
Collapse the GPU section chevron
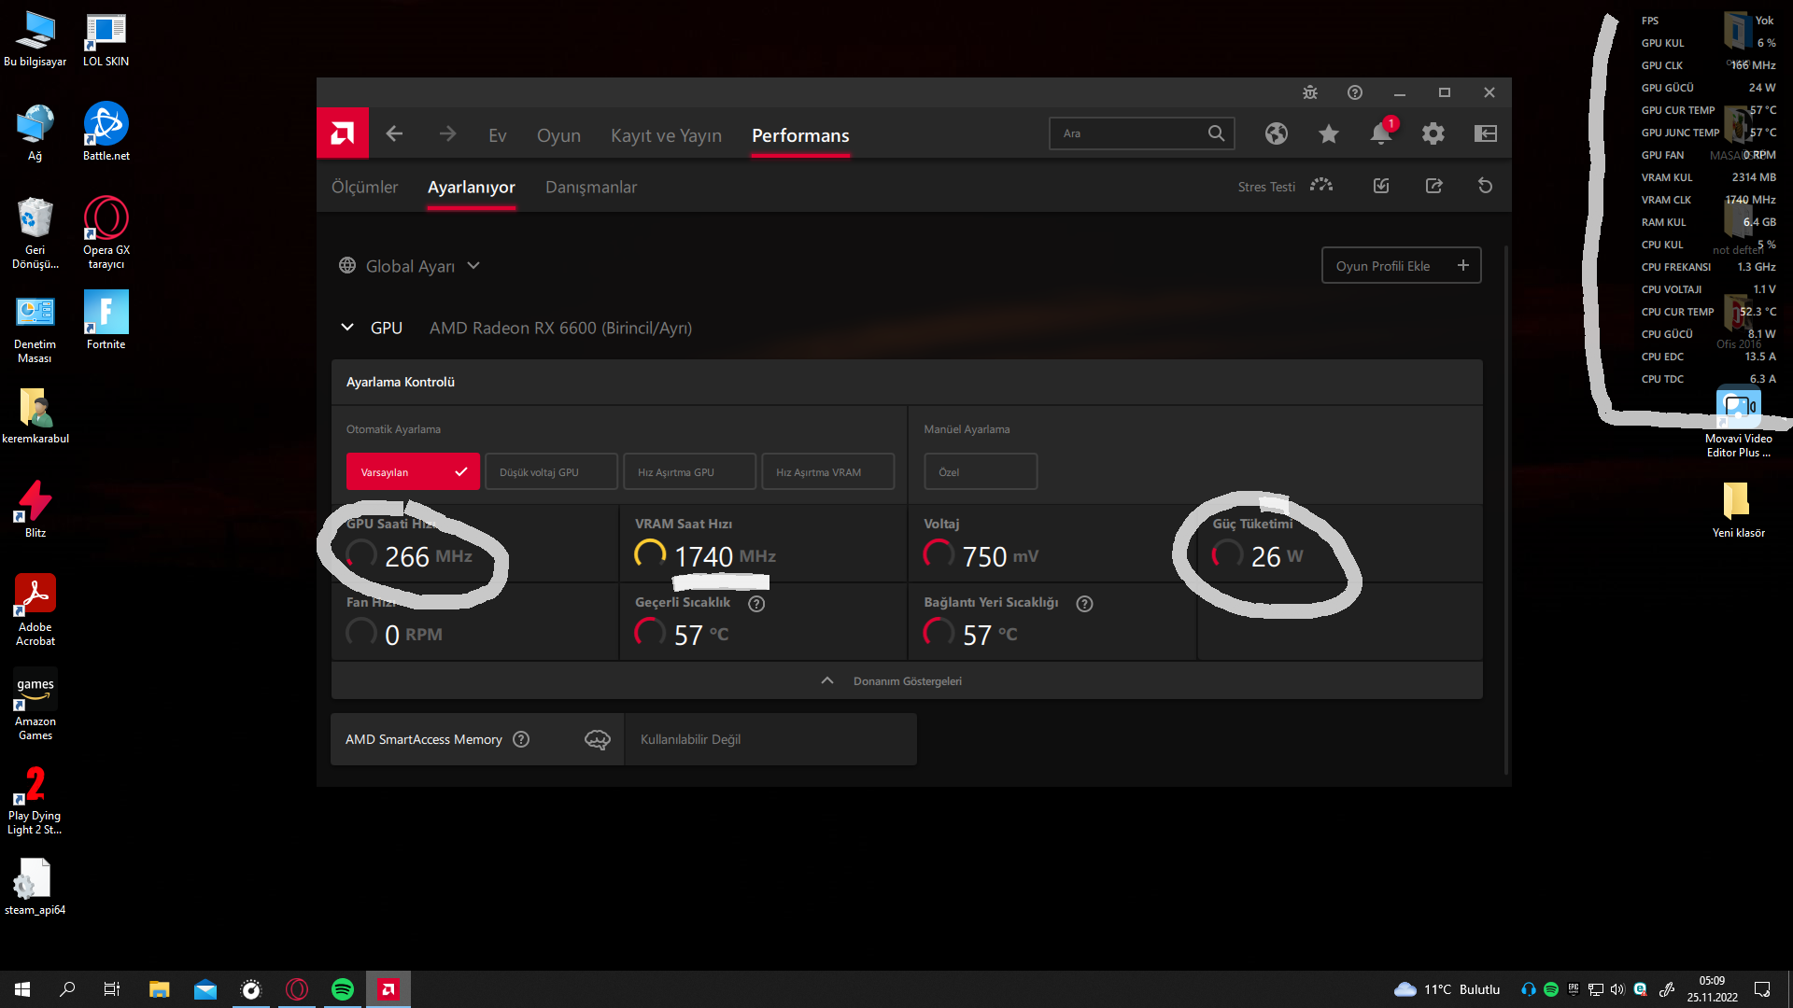(347, 328)
